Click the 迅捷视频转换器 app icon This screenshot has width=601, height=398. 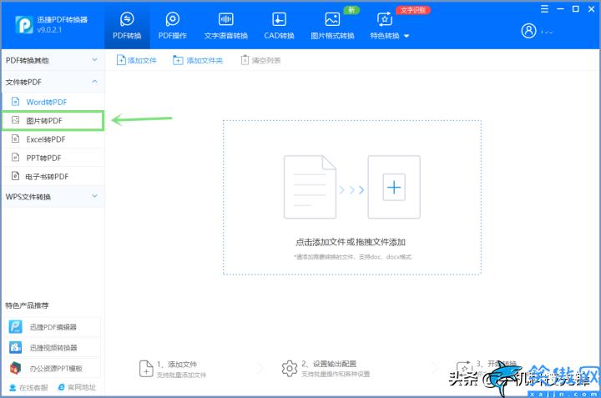15,347
